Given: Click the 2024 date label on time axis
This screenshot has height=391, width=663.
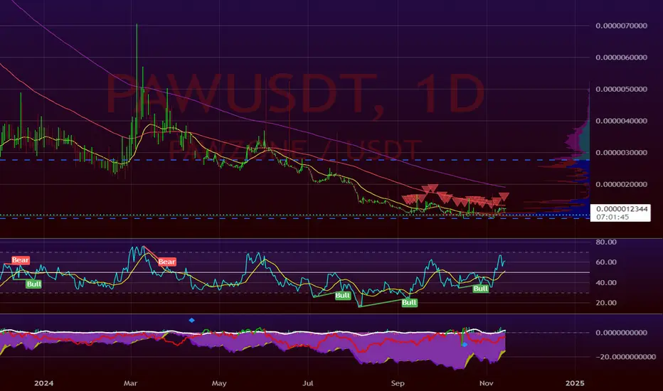Looking at the screenshot, I should pyautogui.click(x=44, y=383).
